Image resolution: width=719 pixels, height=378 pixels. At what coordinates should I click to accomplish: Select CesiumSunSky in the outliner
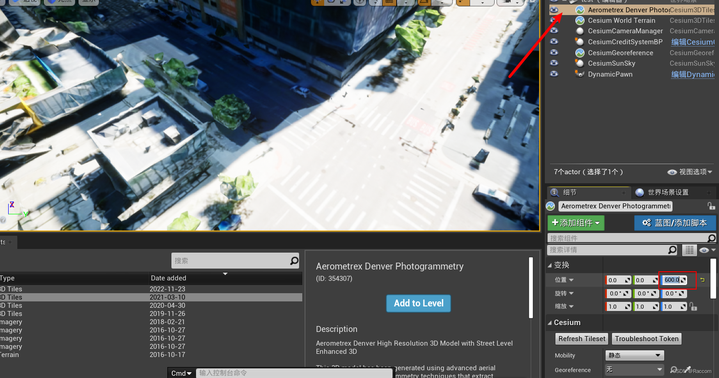pos(611,63)
